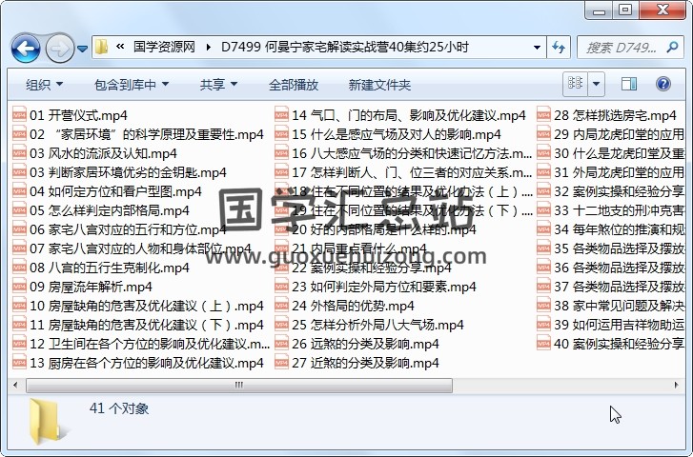The width and height of the screenshot is (693, 457).
Task: Click MP4 icon of 03 判断家居环境优劣的金钥匙
Action: coord(19,172)
